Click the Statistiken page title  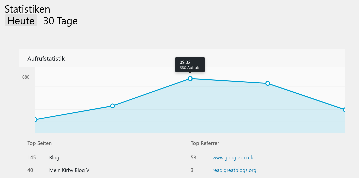coord(27,9)
